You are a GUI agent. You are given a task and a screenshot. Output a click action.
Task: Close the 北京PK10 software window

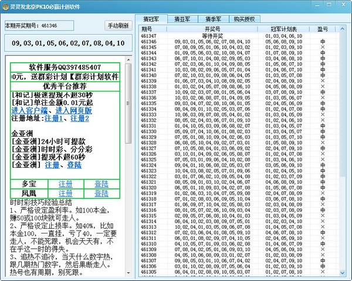[343, 5]
